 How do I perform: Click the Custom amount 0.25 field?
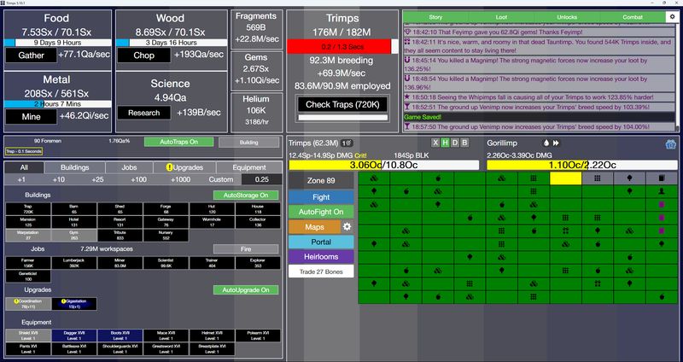click(x=260, y=179)
